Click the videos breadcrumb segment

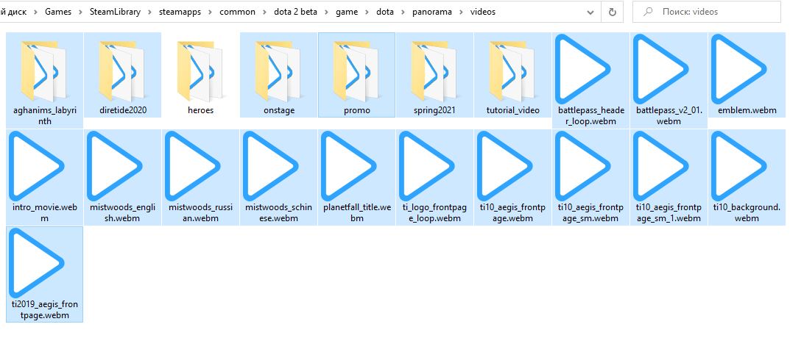[483, 12]
